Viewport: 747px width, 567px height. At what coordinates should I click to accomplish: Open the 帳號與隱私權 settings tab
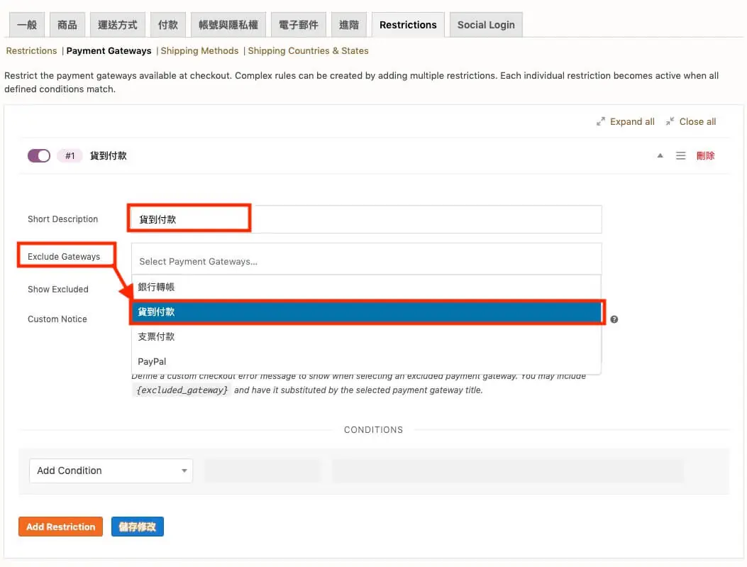[228, 25]
